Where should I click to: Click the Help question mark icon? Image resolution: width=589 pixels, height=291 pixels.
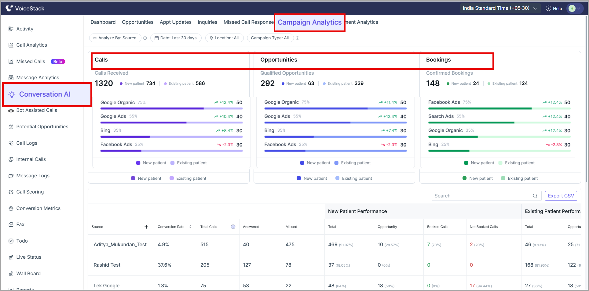click(x=548, y=9)
